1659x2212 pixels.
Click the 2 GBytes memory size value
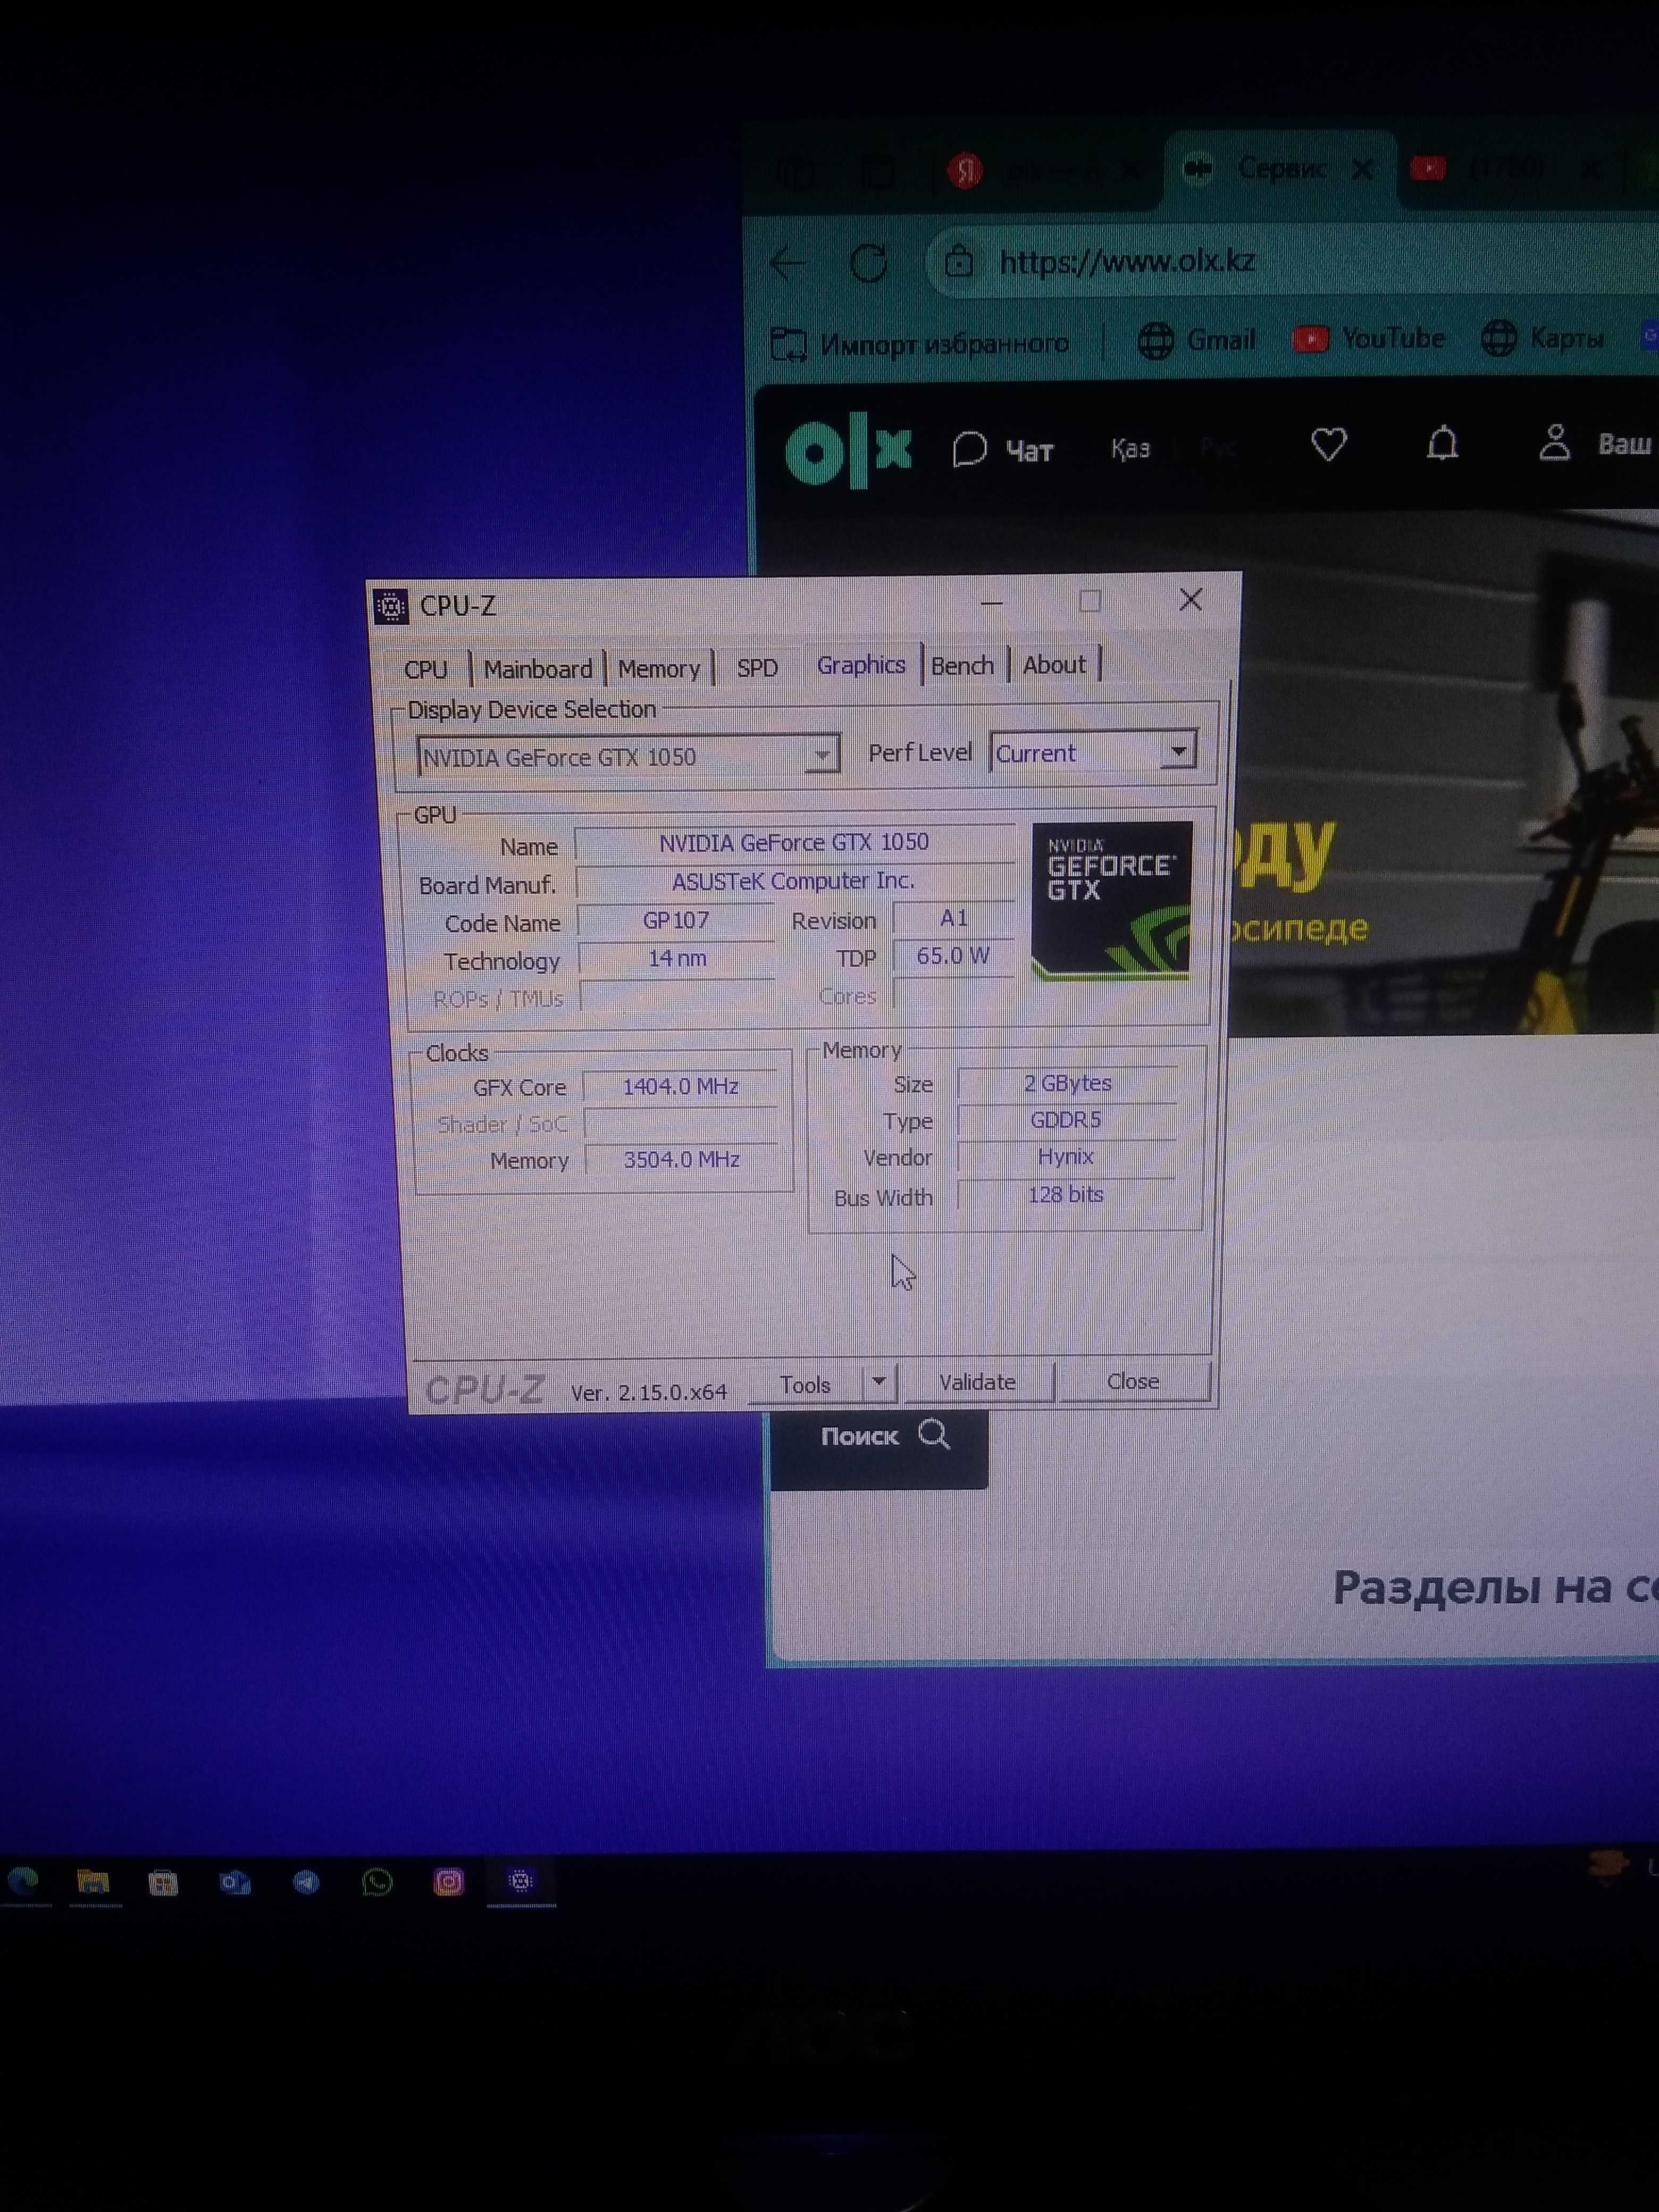pyautogui.click(x=1067, y=1083)
